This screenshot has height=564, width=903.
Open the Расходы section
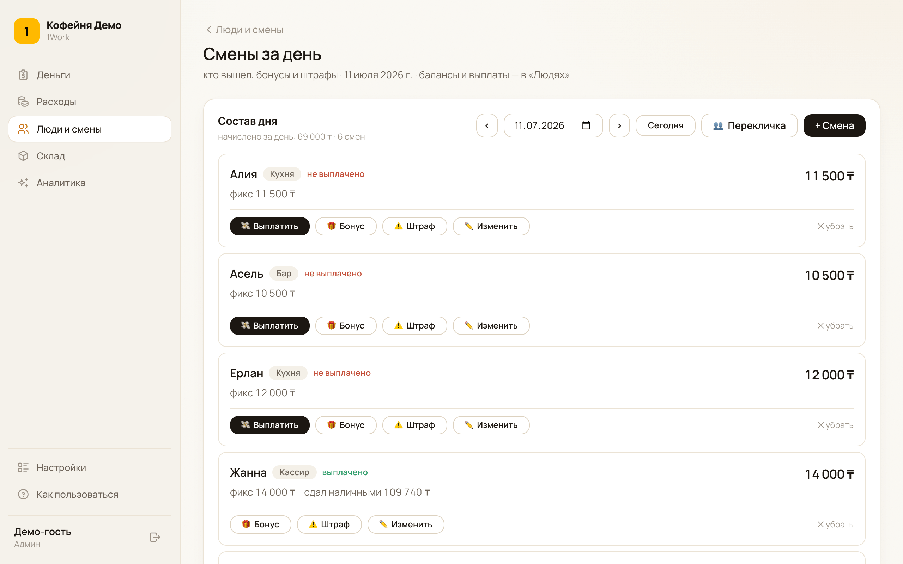tap(90, 102)
